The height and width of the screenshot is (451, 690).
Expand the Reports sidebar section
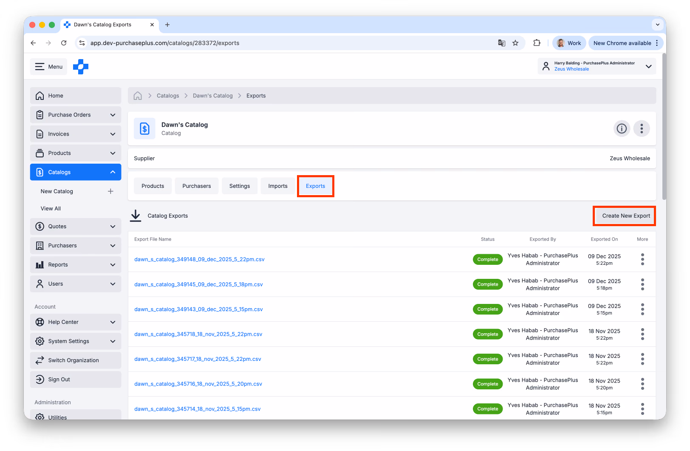[76, 265]
